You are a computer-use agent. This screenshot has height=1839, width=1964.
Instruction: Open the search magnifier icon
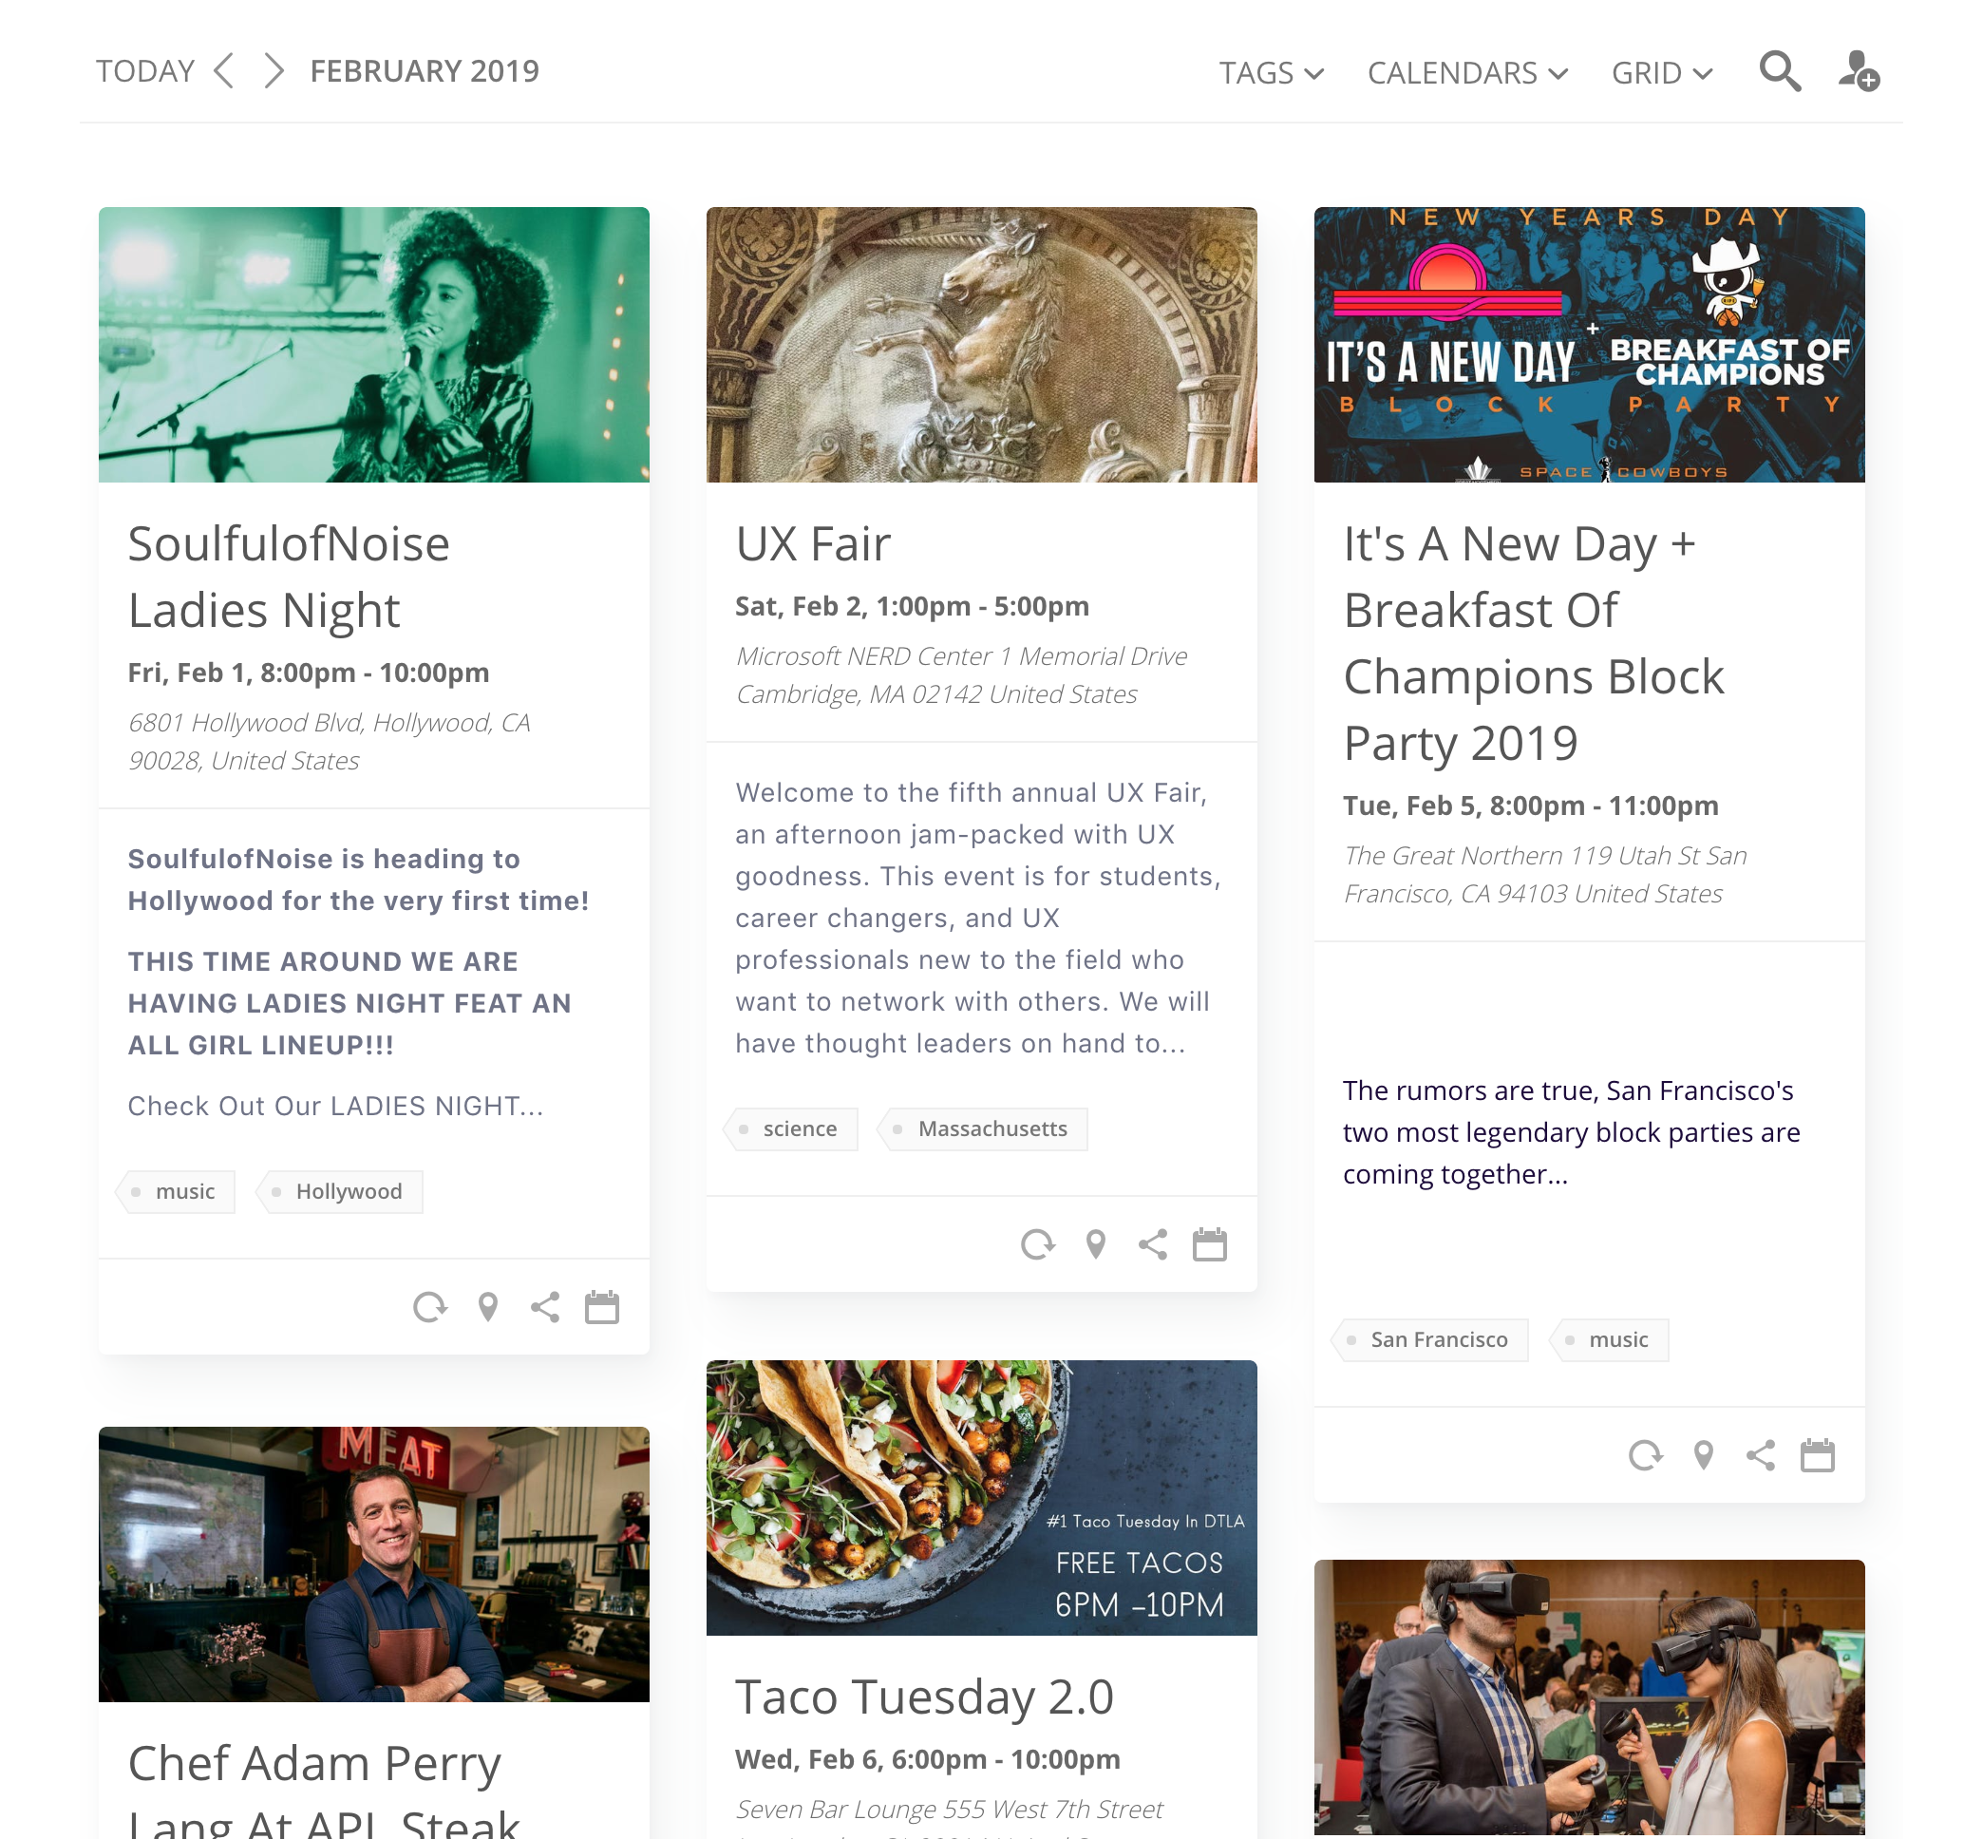pyautogui.click(x=1779, y=71)
